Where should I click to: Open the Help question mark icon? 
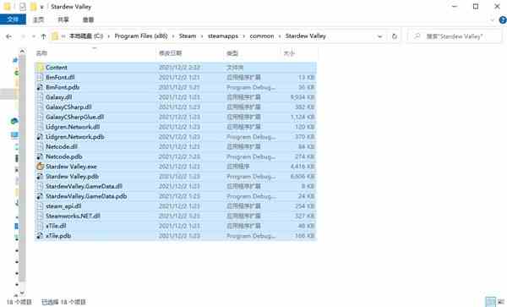[503, 20]
